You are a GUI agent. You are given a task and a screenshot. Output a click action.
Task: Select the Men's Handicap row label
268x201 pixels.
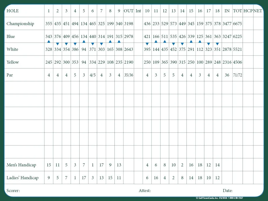[21, 165]
